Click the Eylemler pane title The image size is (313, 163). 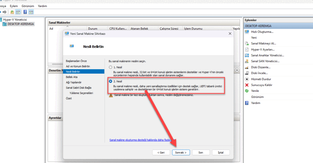click(251, 20)
